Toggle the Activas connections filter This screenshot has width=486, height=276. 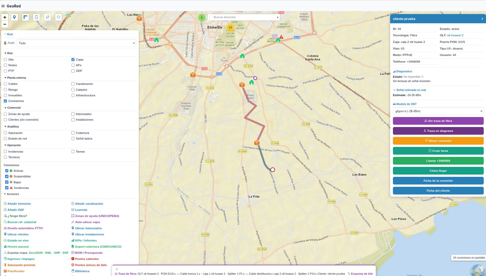coord(7,171)
